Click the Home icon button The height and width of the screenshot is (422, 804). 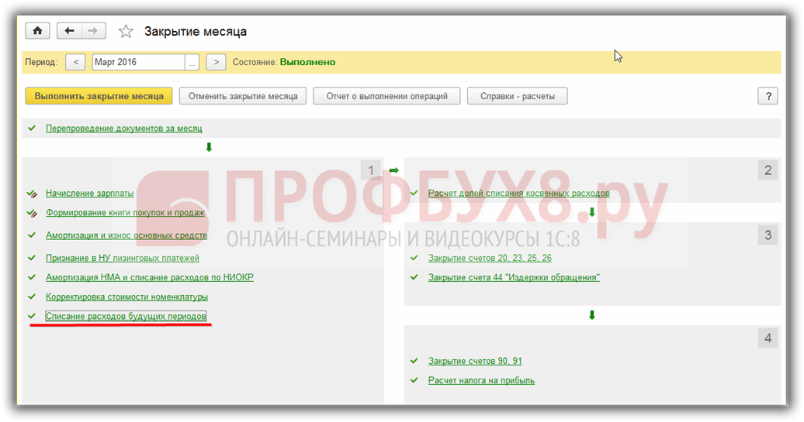(x=36, y=31)
